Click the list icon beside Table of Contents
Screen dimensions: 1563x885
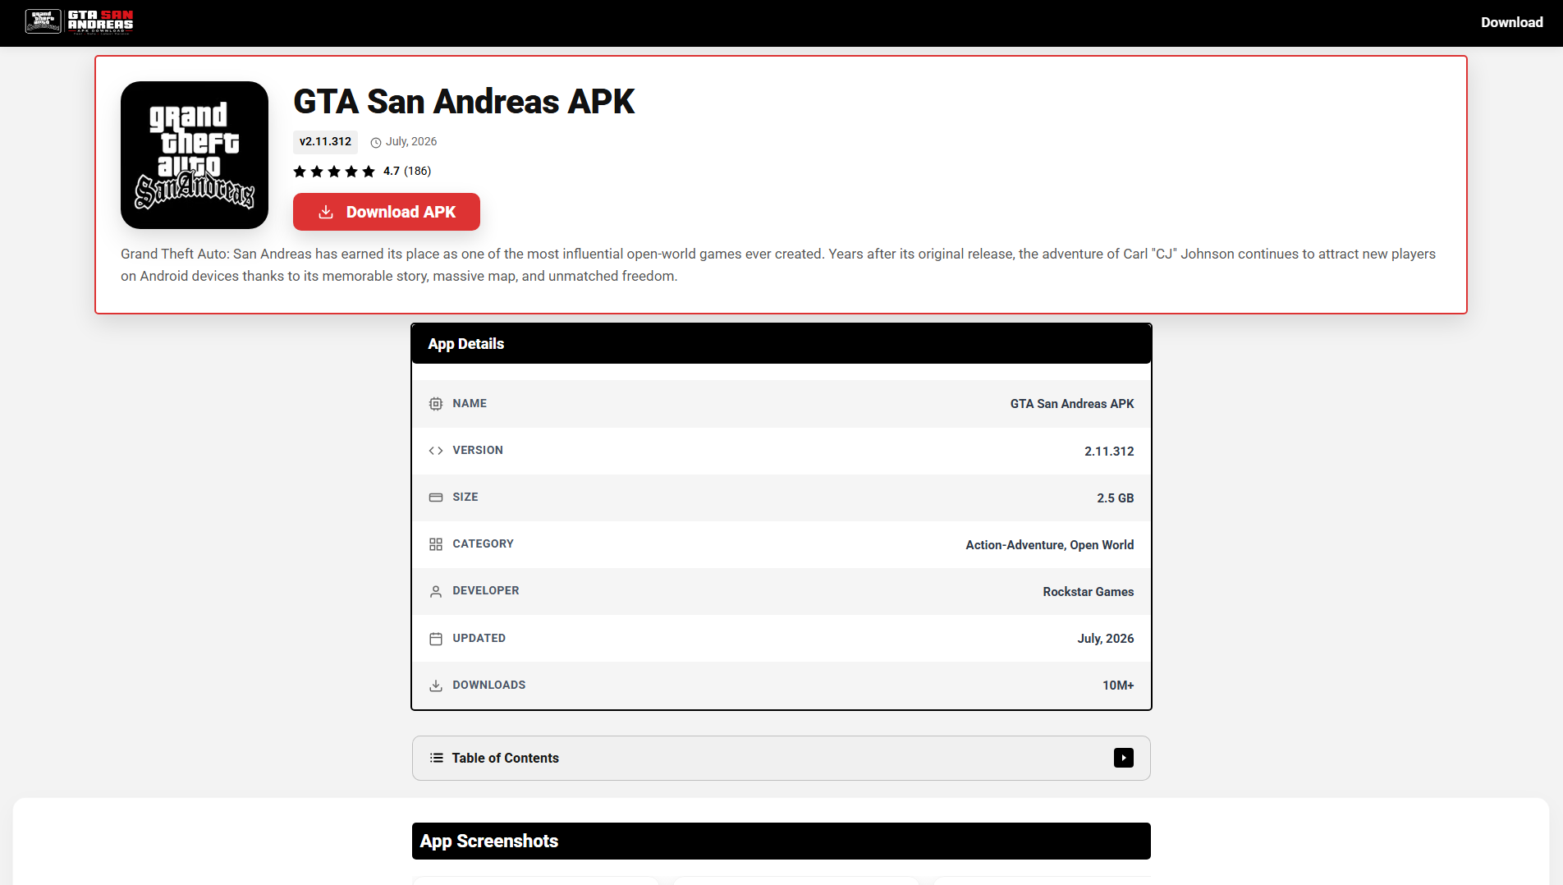click(437, 758)
